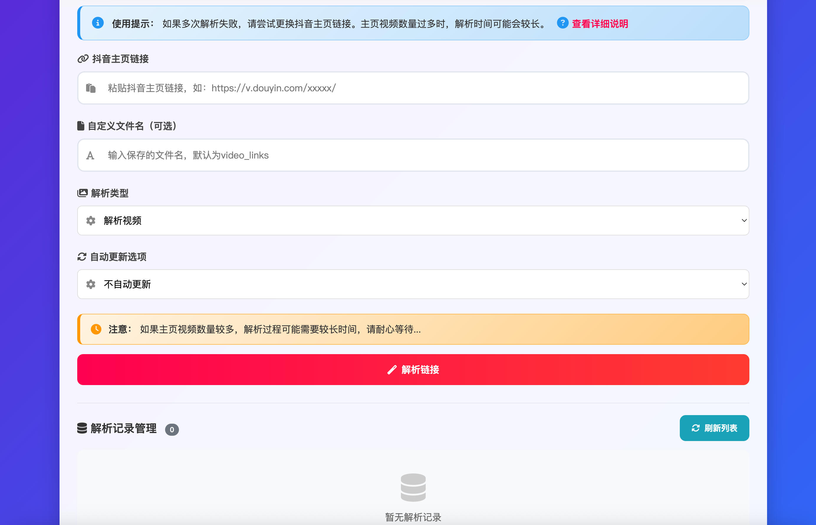Focus the custom filename input field

(x=413, y=155)
